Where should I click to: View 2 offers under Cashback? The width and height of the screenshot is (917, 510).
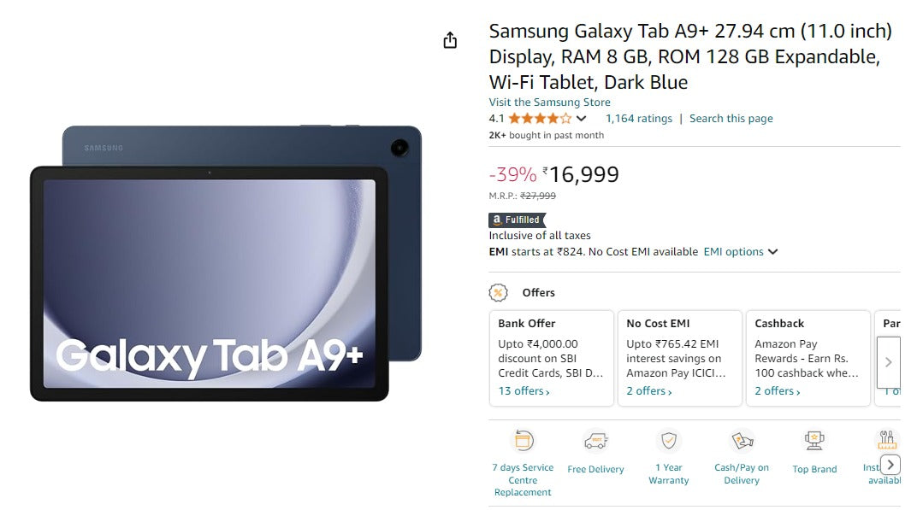coord(777,391)
